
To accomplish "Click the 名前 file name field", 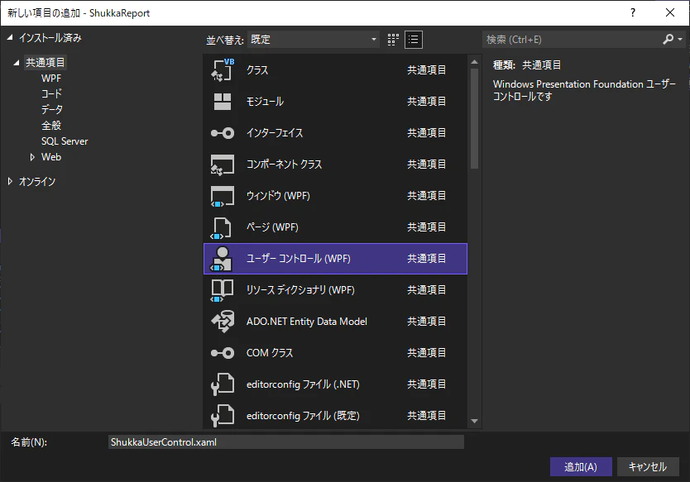I will [286, 442].
